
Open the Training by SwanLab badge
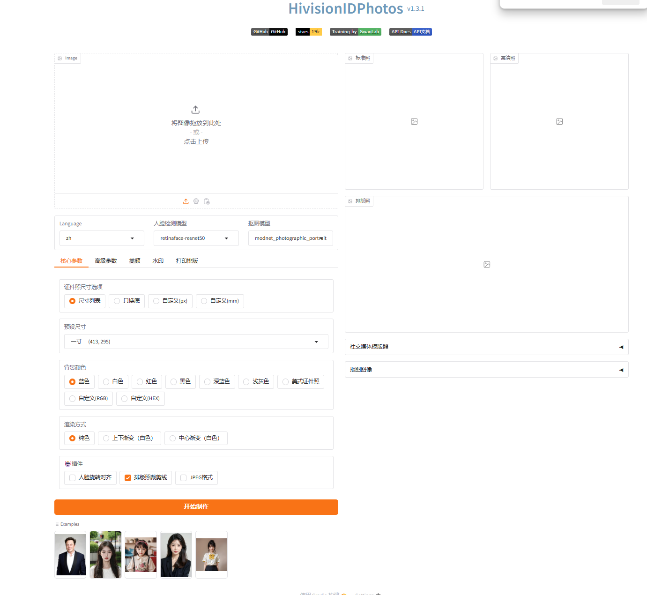coord(356,32)
